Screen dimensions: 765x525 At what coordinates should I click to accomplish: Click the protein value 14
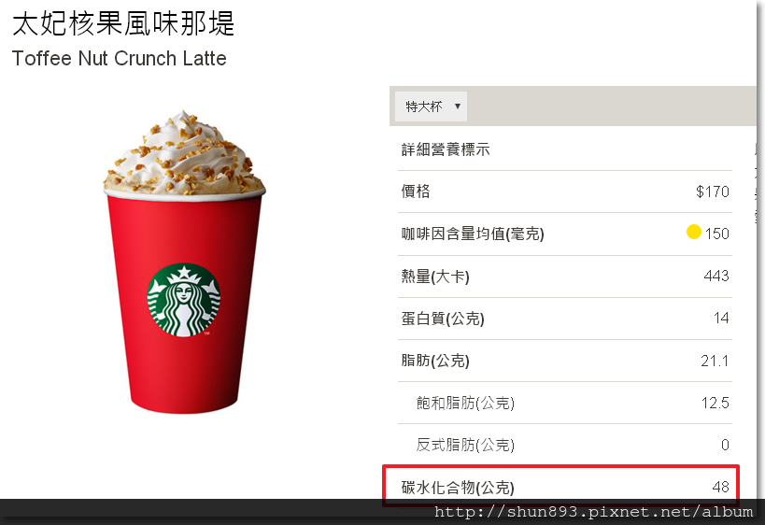(721, 319)
